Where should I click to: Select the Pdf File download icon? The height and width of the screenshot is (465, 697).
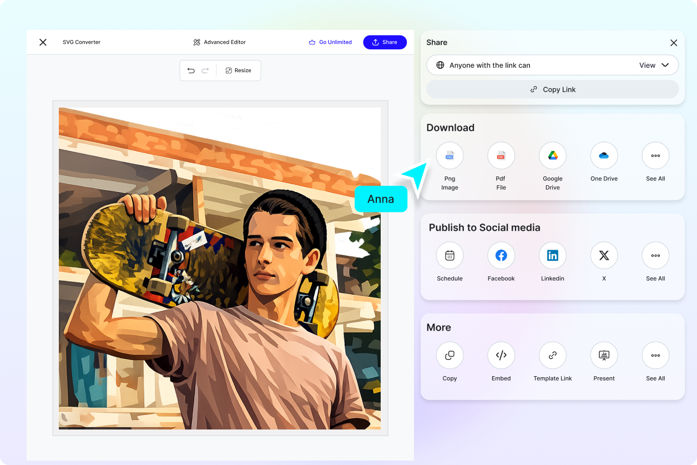pos(501,155)
